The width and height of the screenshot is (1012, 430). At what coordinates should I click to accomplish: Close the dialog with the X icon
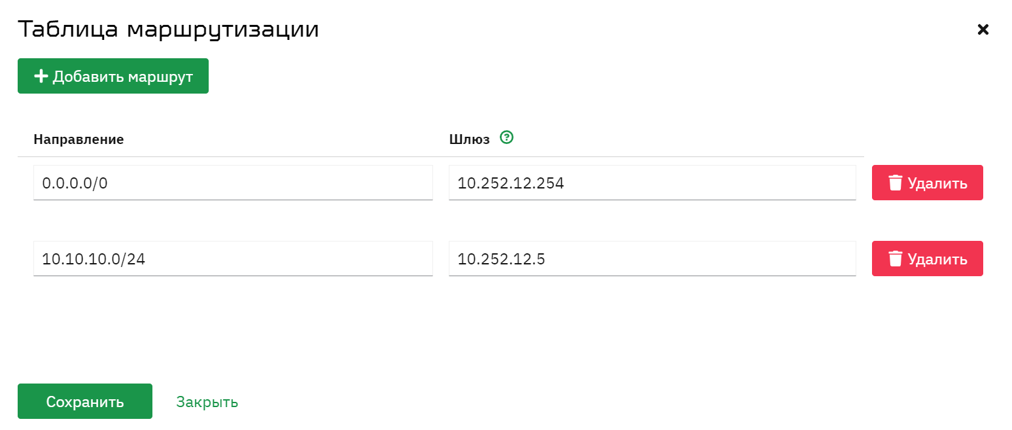tap(983, 29)
